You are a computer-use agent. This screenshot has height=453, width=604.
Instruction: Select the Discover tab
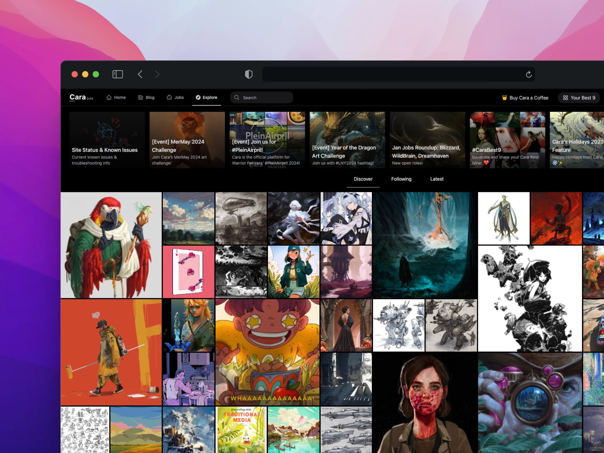(x=362, y=179)
